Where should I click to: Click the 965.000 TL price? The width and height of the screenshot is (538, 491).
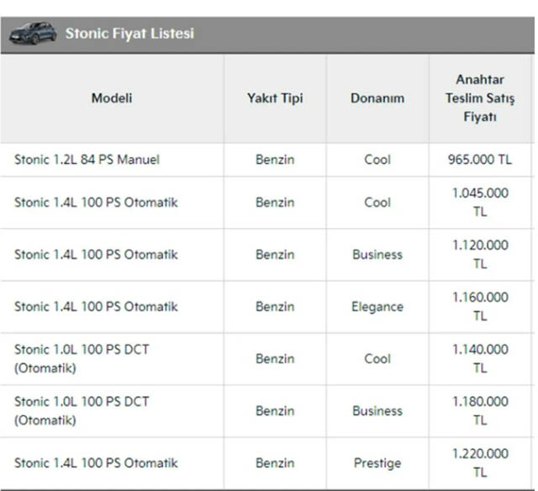click(480, 159)
